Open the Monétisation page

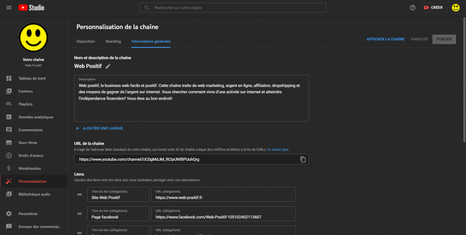pyautogui.click(x=30, y=169)
